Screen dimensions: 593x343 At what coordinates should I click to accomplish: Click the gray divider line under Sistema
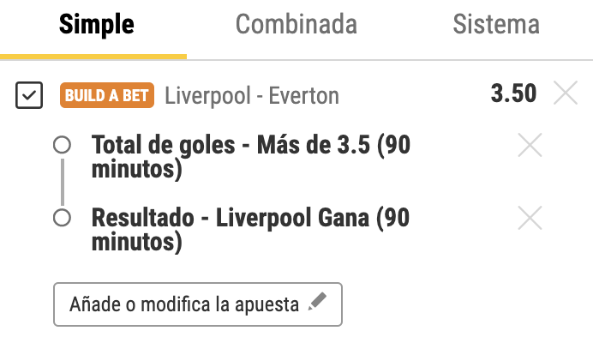coord(496,59)
